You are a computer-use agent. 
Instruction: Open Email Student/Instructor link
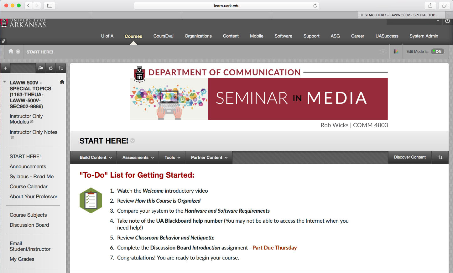30,246
